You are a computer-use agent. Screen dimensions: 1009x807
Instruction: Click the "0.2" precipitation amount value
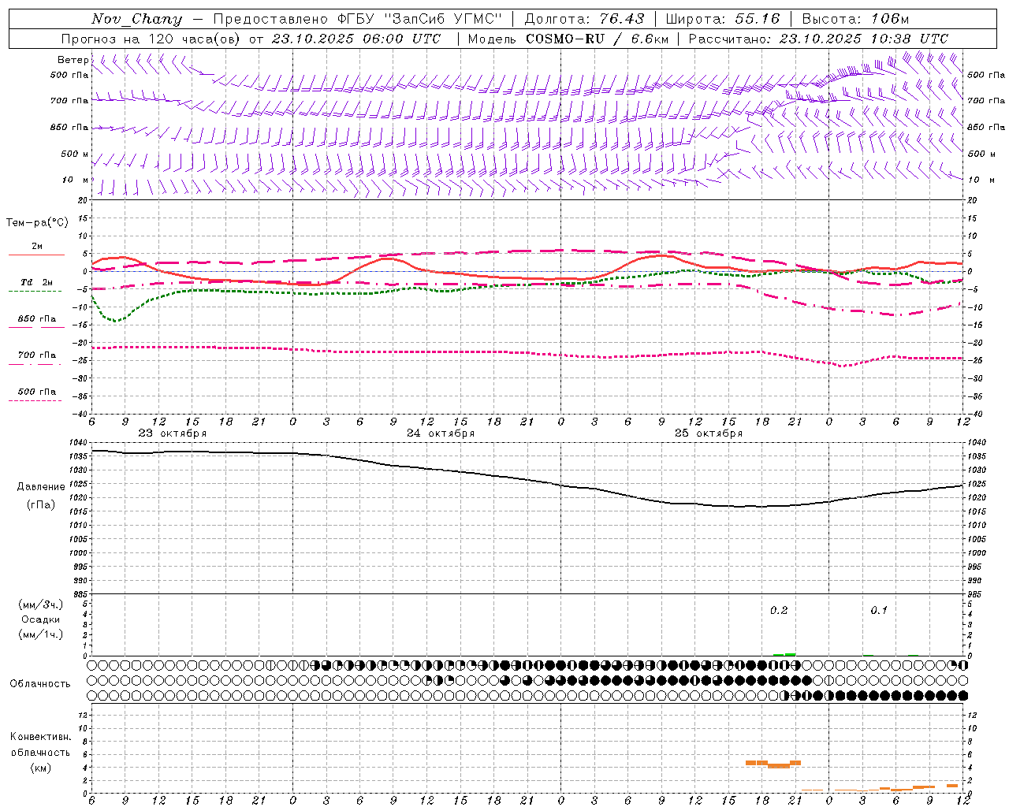[x=779, y=610]
